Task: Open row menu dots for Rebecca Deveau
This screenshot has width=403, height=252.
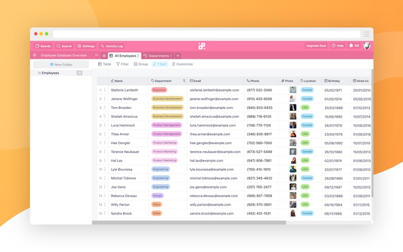Action: pyautogui.click(x=105, y=196)
